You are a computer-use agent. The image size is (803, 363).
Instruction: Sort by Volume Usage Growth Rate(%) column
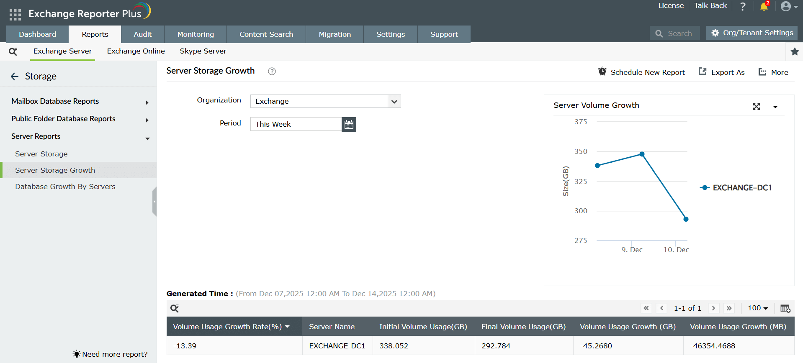tap(234, 327)
